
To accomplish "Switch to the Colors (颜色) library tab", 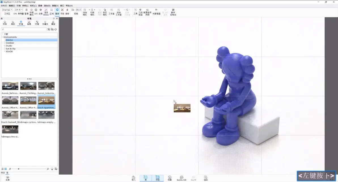I will tap(13, 23).
